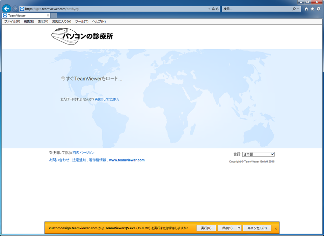Visit www.teamviewer.com link
The width and height of the screenshot is (324, 236).
(127, 160)
